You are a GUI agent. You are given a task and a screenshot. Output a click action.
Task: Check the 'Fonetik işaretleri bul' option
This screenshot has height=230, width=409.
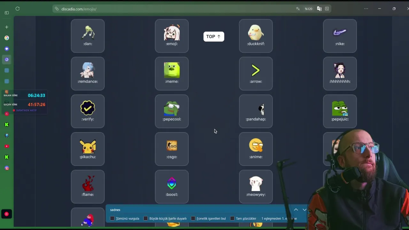click(193, 218)
